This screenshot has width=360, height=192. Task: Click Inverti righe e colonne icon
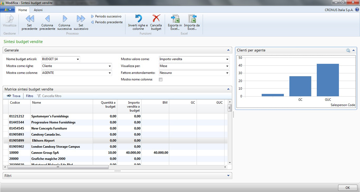(138, 19)
